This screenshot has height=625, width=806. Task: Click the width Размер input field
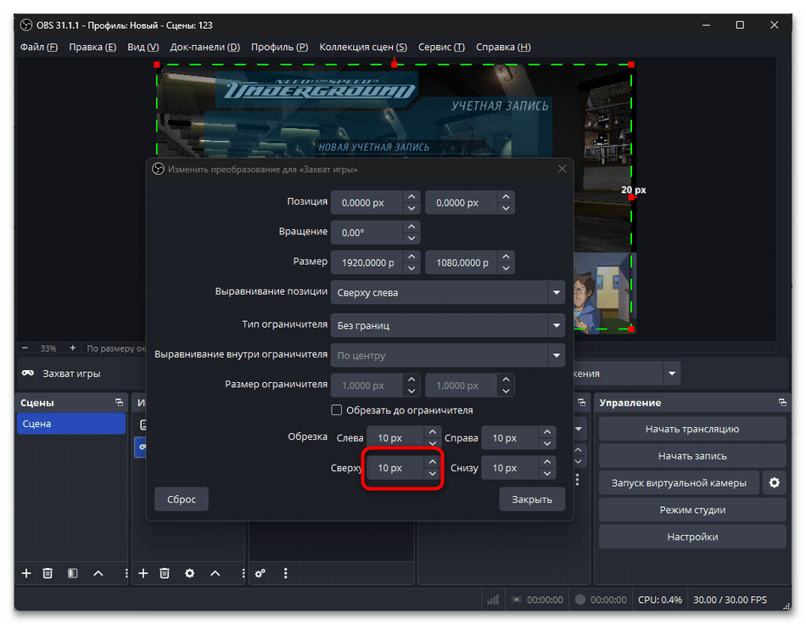[367, 262]
